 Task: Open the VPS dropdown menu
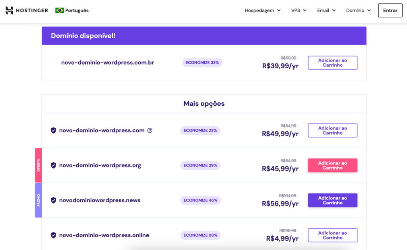[x=298, y=10]
